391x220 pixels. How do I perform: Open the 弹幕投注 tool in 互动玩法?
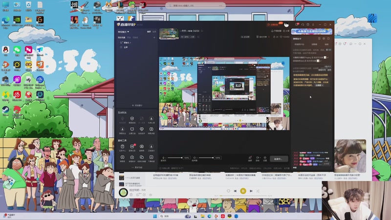coord(123,130)
